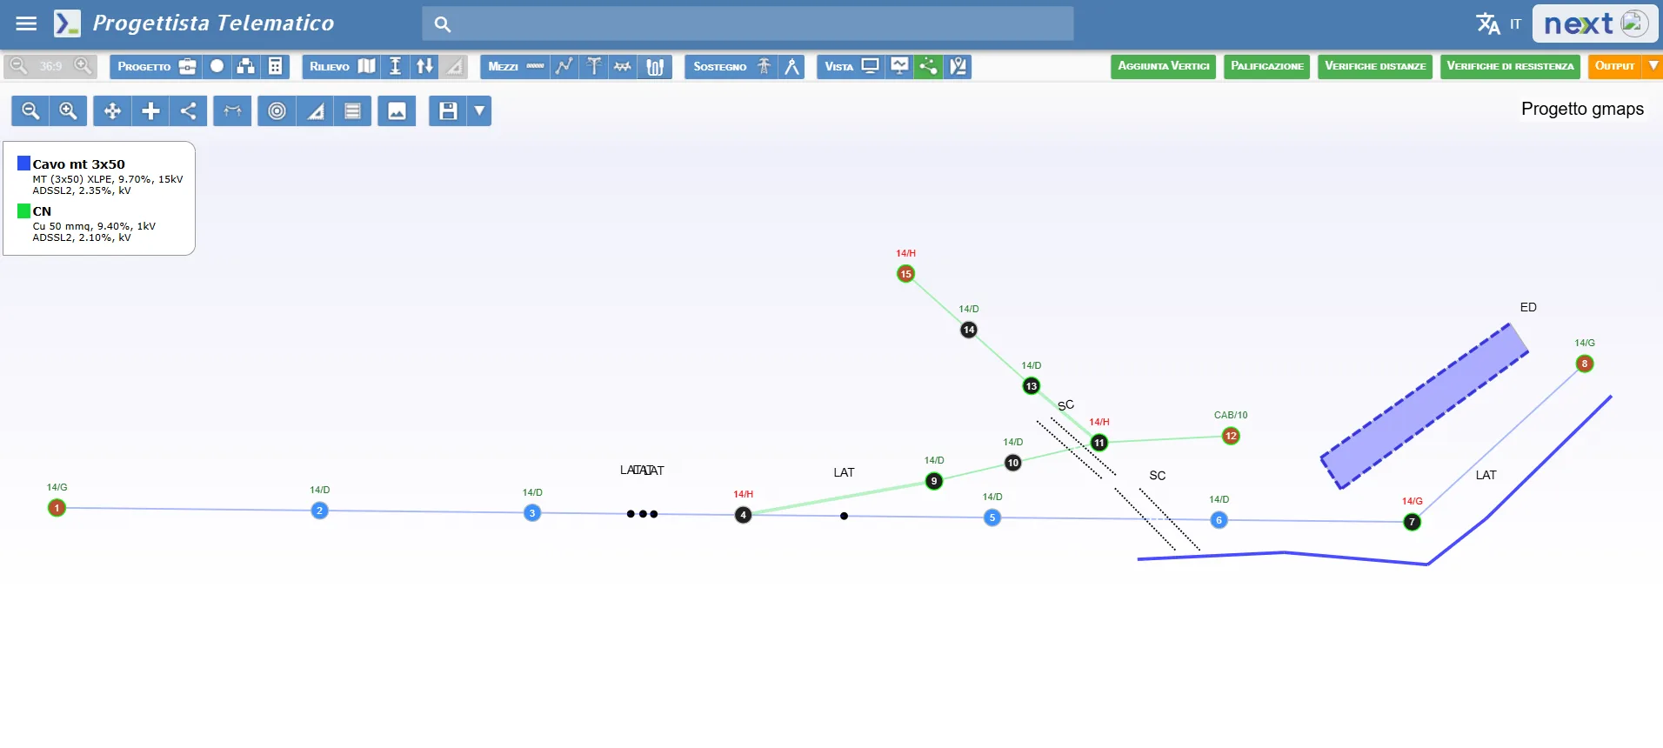The image size is (1663, 748).
Task: Open the map marker view icon in Vista
Action: click(958, 66)
